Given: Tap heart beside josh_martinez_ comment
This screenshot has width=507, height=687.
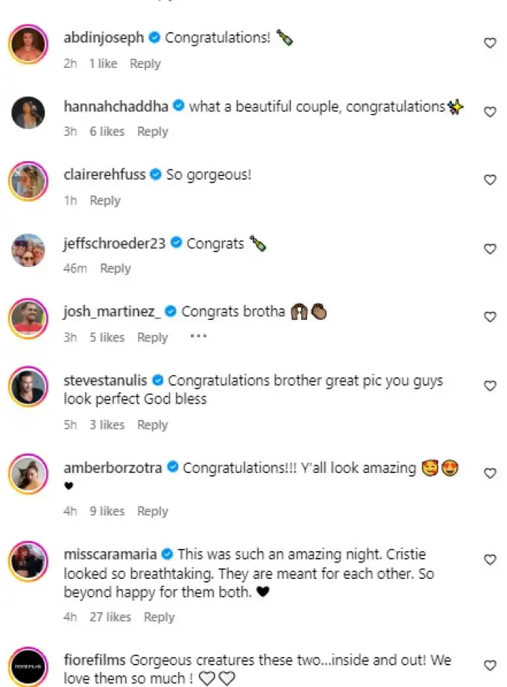Looking at the screenshot, I should coord(490,317).
